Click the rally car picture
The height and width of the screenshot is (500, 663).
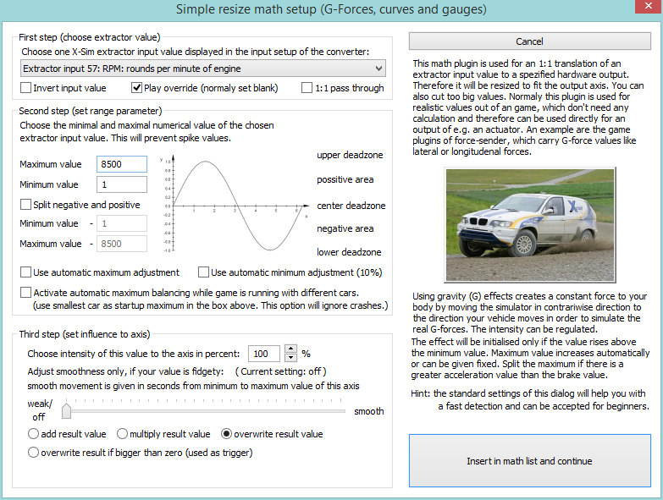pyautogui.click(x=530, y=225)
